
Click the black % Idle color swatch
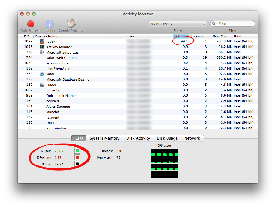77,164
